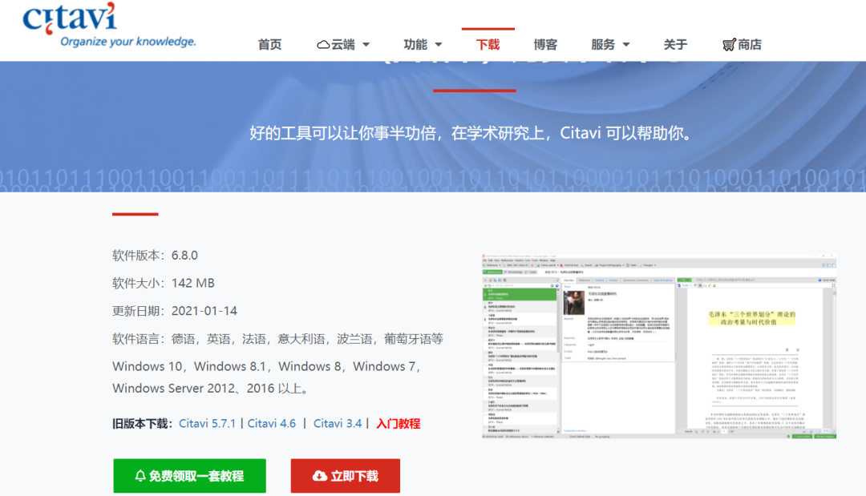This screenshot has height=496, width=866.
Task: Open the 服务 services menu
Action: click(602, 45)
